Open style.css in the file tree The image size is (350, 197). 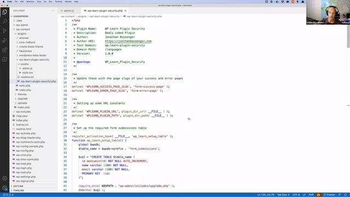[27, 73]
